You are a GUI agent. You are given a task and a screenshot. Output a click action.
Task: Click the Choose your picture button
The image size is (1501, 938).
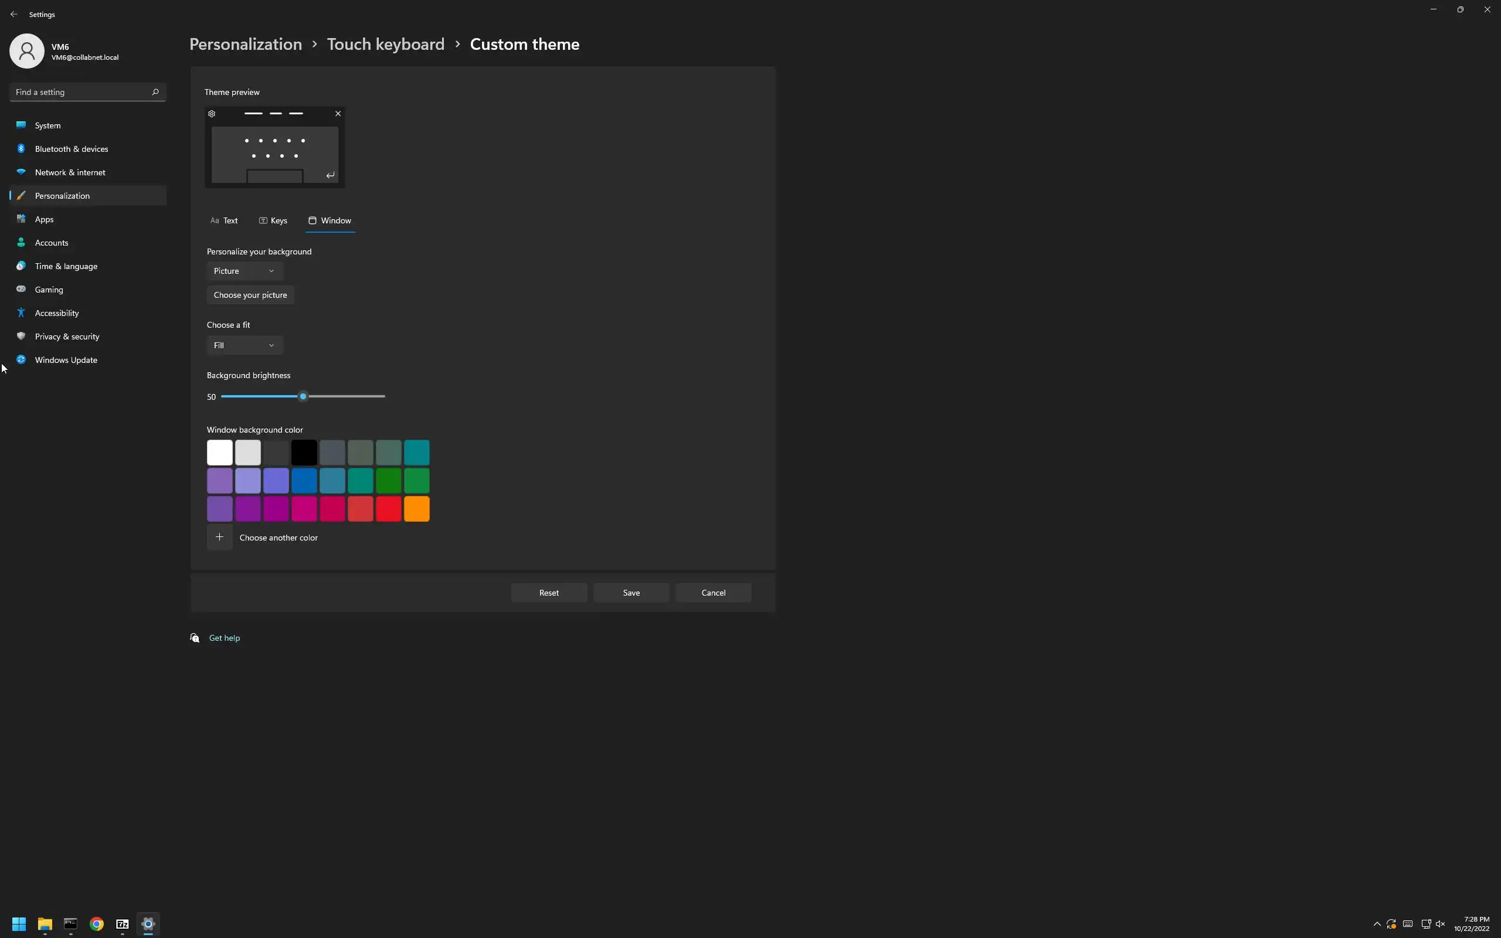click(x=250, y=295)
